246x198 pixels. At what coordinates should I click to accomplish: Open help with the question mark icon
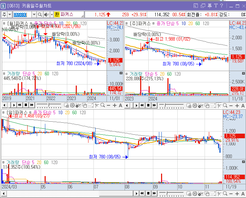click(x=222, y=6)
